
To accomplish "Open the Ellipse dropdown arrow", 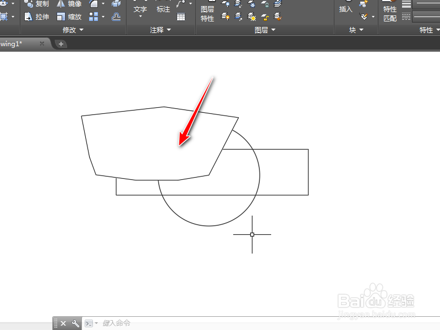I will 13,4.
